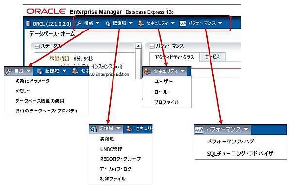The image size is (291, 189).
Task: Click the 記憶域 arrow above the 初期化パラメータ menu
Action: 64,71
